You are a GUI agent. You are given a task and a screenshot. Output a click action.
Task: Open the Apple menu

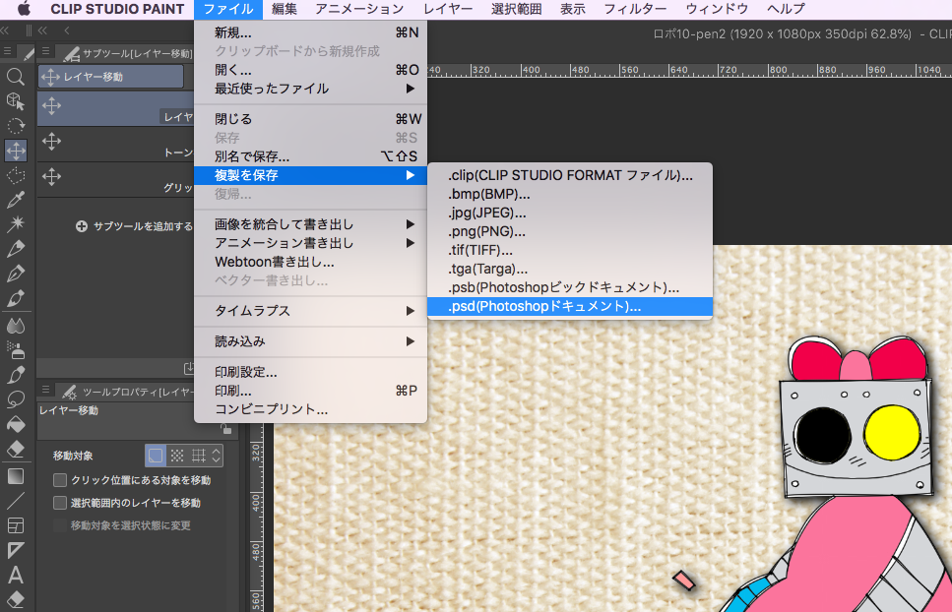[x=24, y=9]
